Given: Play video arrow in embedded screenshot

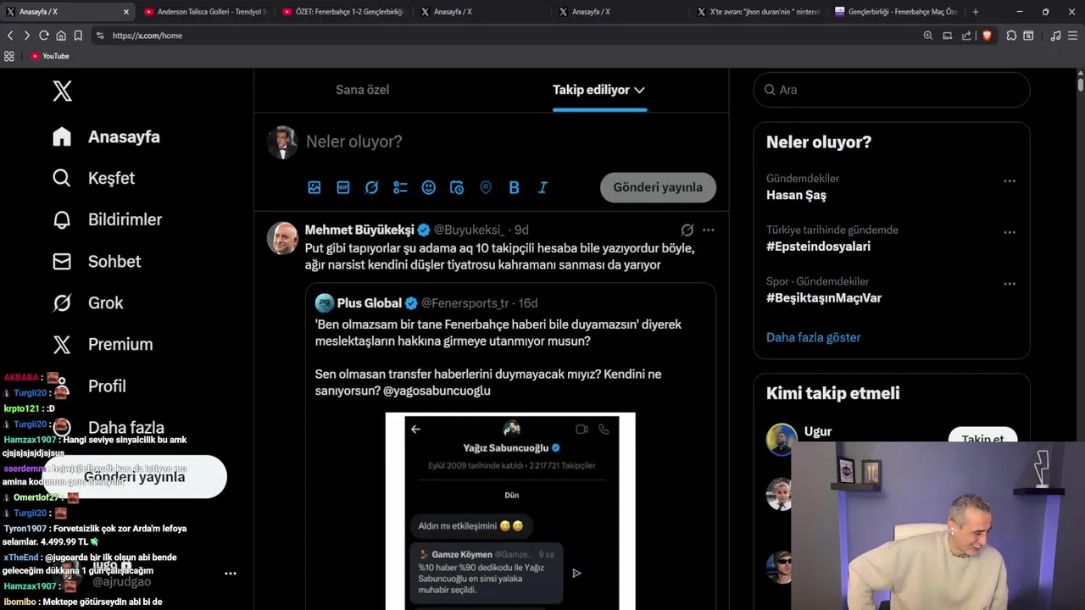Looking at the screenshot, I should click(576, 574).
